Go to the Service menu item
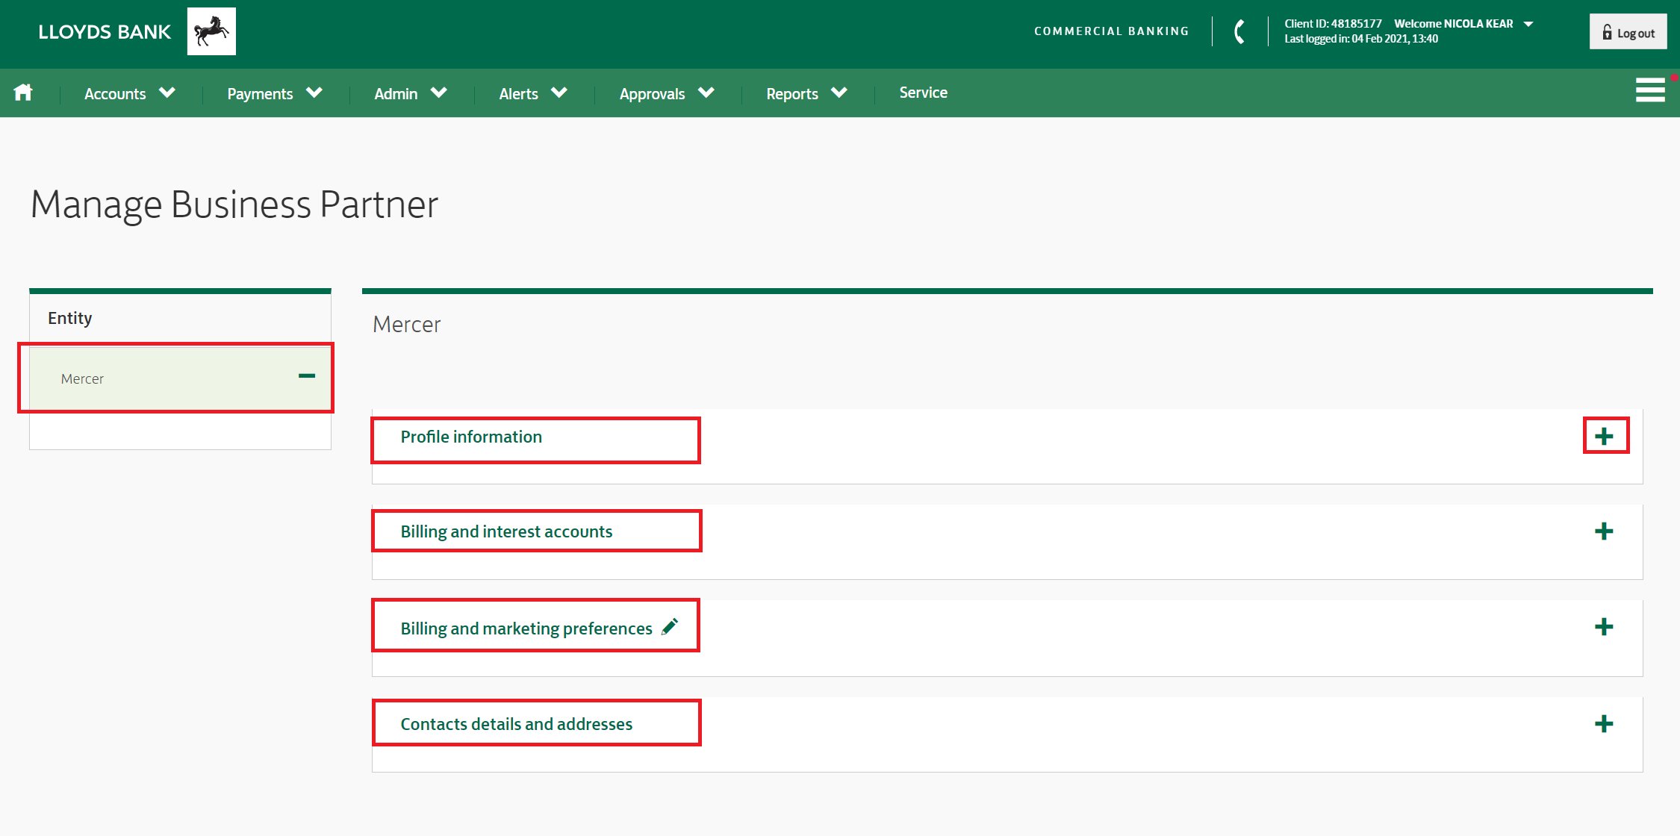 pyautogui.click(x=923, y=93)
